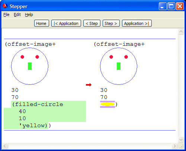This screenshot has width=186, height=151.
Task: Click the right-side number 70
Action: pyautogui.click(x=104, y=97)
